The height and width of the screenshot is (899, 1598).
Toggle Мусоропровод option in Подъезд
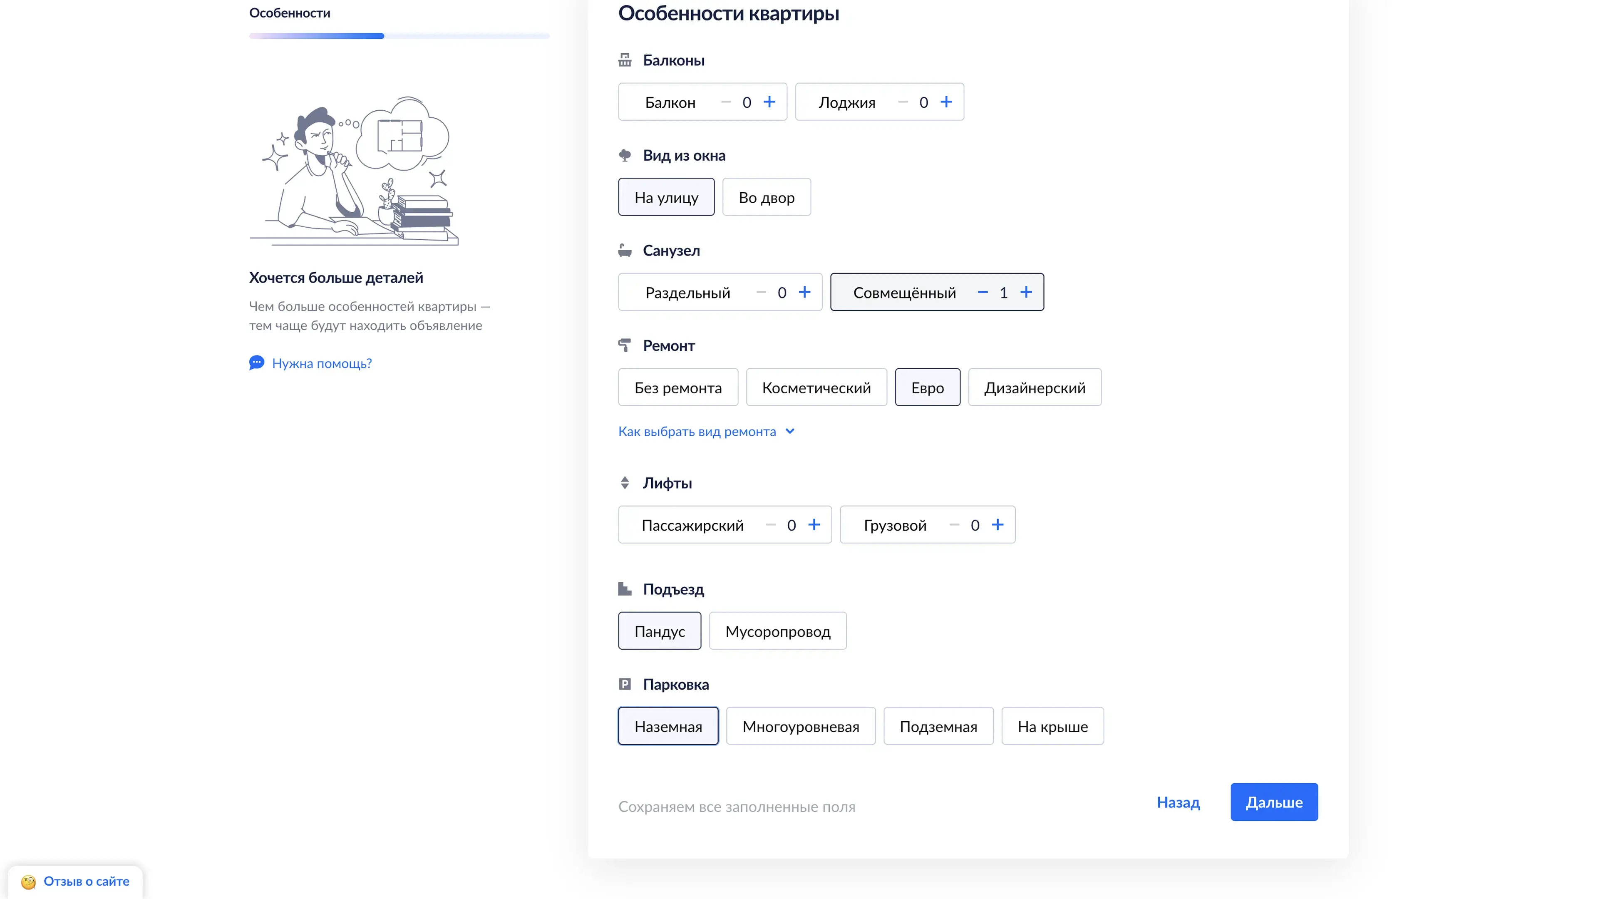(x=777, y=631)
